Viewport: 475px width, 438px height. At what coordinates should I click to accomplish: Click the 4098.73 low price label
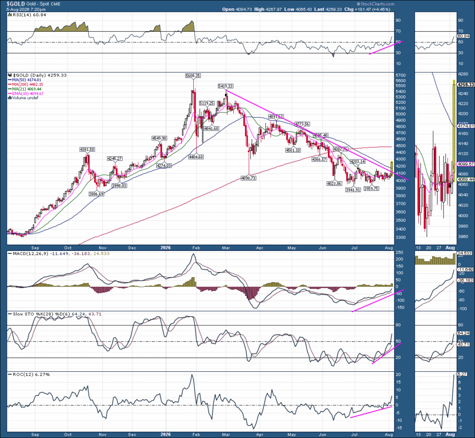pyautogui.click(x=249, y=178)
